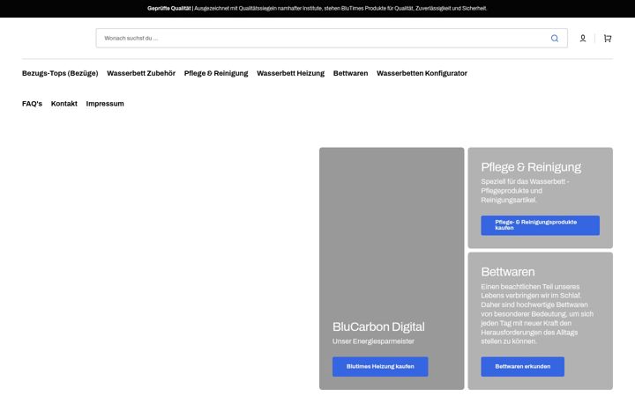Click the Bettwaren card heading
The width and height of the screenshot is (635, 396).
point(508,272)
